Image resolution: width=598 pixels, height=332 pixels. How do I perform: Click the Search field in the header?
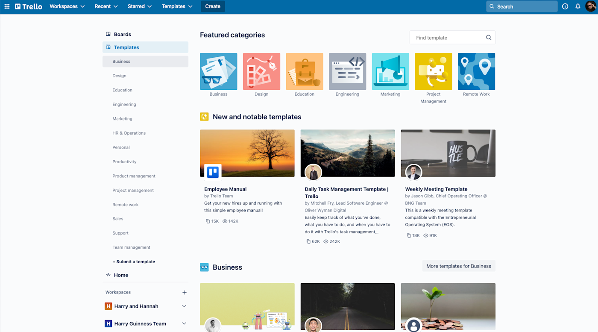[522, 6]
